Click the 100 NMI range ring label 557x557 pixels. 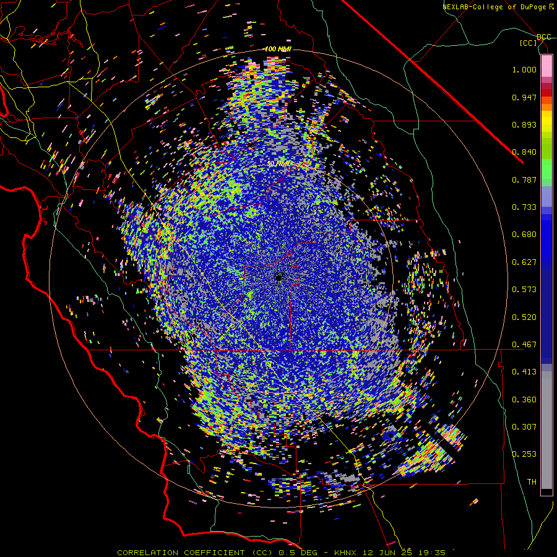click(278, 49)
